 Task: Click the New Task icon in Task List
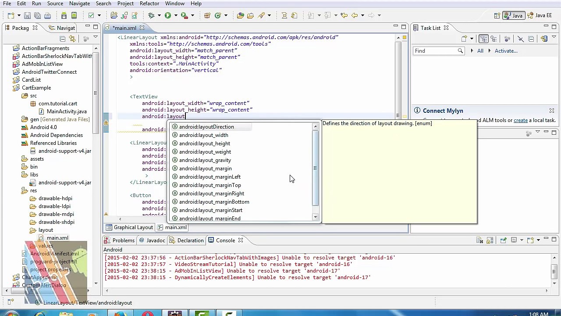tap(464, 39)
